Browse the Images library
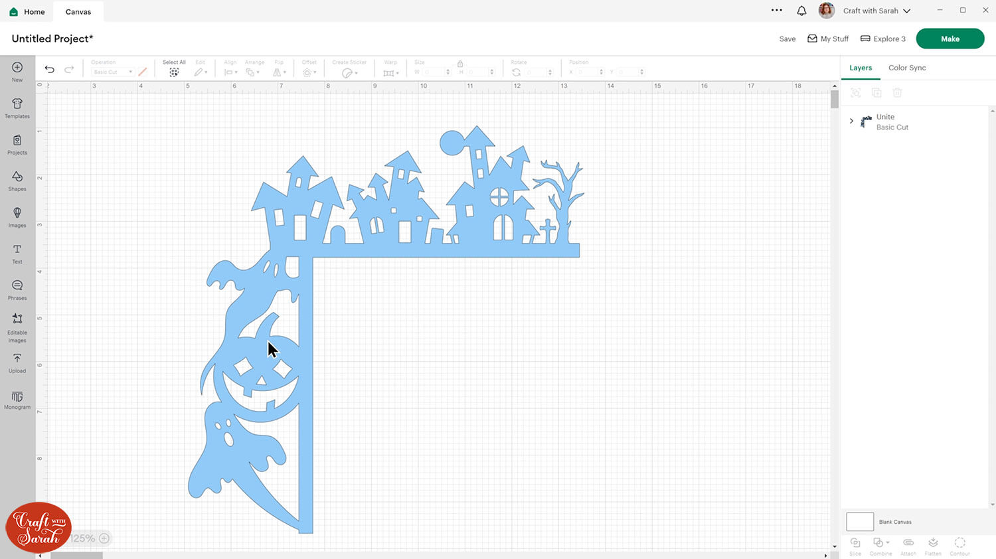Screen dimensions: 996x559 click(x=17, y=217)
